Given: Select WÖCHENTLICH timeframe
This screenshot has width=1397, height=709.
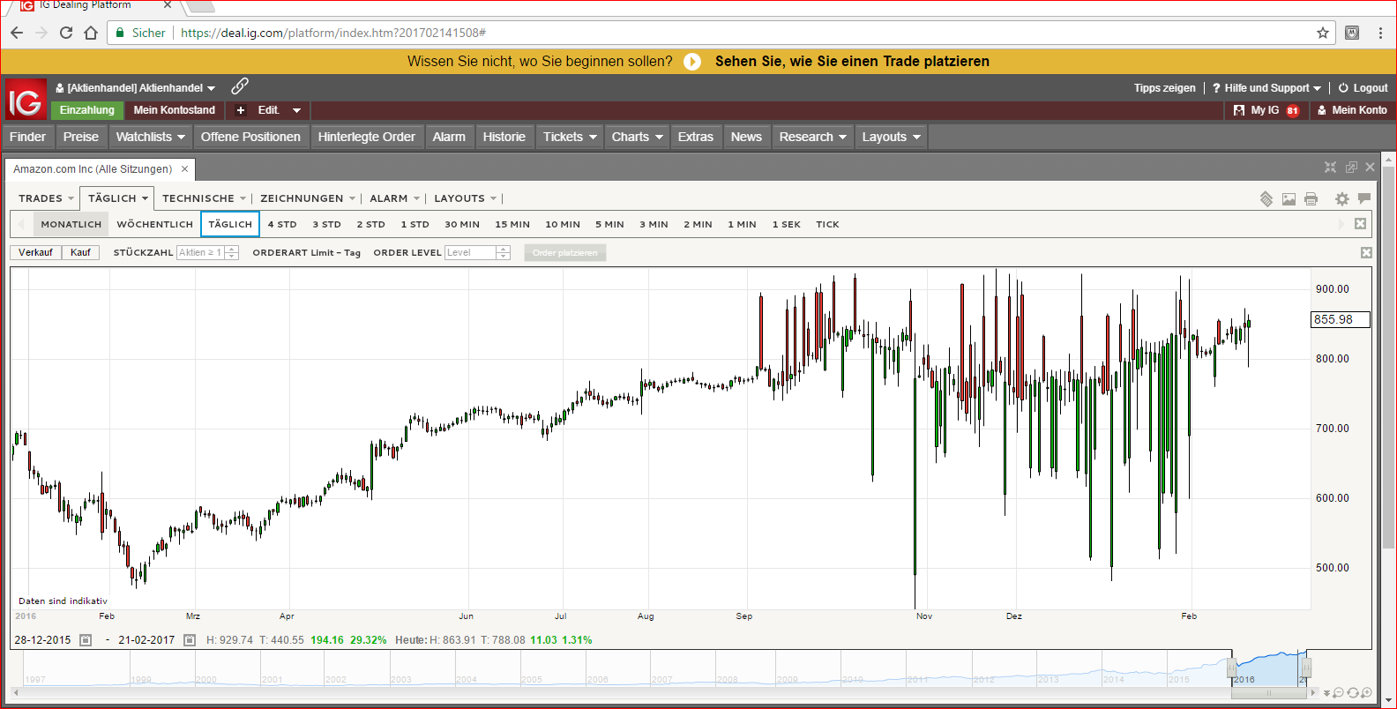Looking at the screenshot, I should pos(155,224).
